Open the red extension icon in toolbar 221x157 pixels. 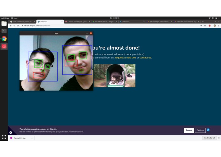[210, 26]
